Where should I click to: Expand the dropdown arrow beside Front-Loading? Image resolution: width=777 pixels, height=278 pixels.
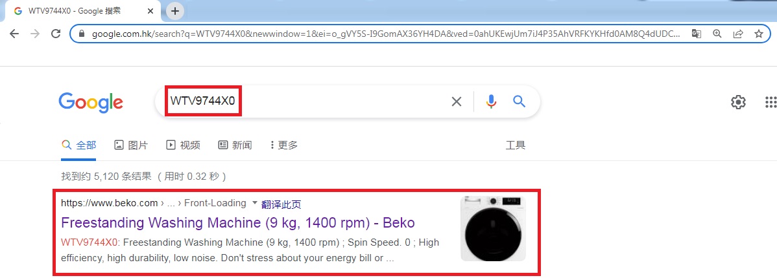click(x=254, y=203)
